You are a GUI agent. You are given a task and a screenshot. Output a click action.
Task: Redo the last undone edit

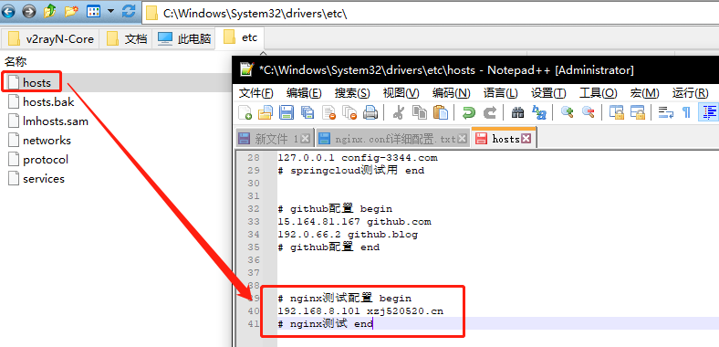click(490, 112)
